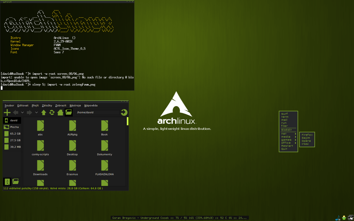Image resolution: width=354 pixels, height=221 pixels.
Task: Launch Irssi from the net submenu
Action: [x=305, y=144]
